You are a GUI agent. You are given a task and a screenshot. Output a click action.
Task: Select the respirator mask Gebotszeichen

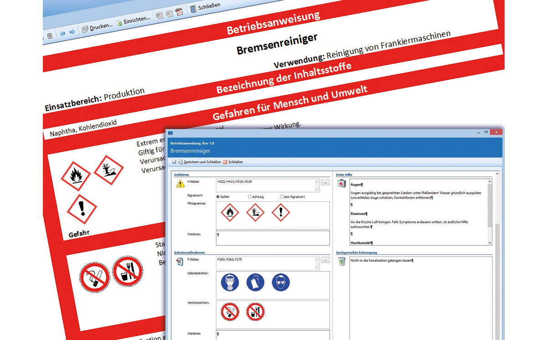pyautogui.click(x=230, y=283)
